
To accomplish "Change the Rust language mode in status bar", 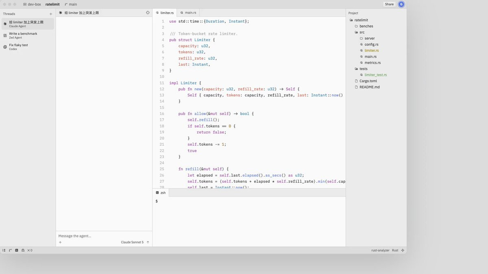I will coord(395,250).
